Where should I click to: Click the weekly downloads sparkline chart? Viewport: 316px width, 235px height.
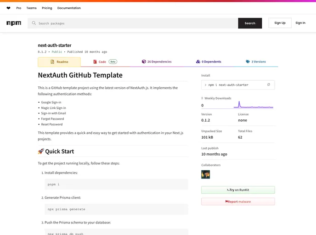click(254, 105)
